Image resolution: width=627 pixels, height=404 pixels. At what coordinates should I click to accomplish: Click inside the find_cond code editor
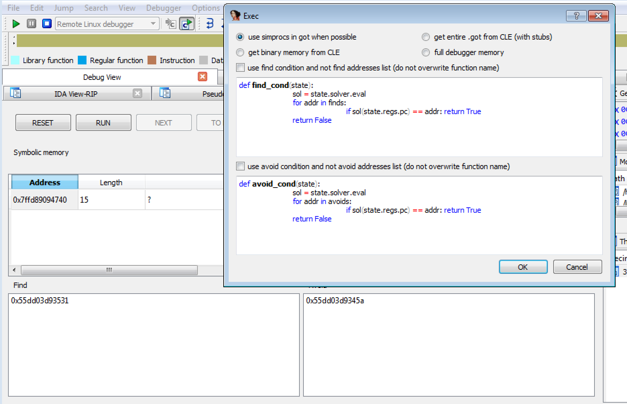click(419, 117)
